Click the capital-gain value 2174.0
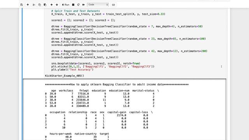 point(121,115)
